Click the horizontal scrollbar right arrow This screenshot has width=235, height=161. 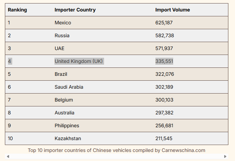(225, 156)
